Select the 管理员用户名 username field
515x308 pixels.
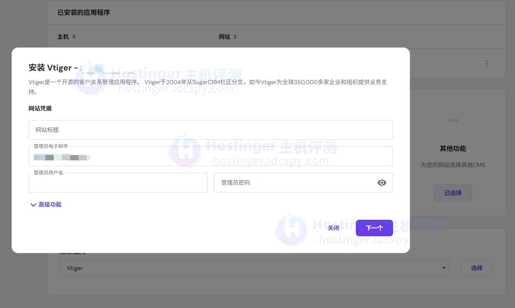click(118, 182)
